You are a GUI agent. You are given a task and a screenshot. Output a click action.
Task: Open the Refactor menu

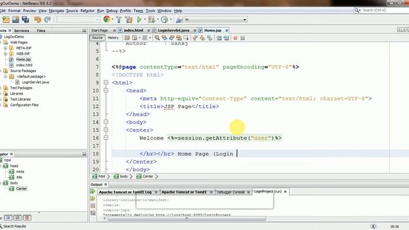88,11
